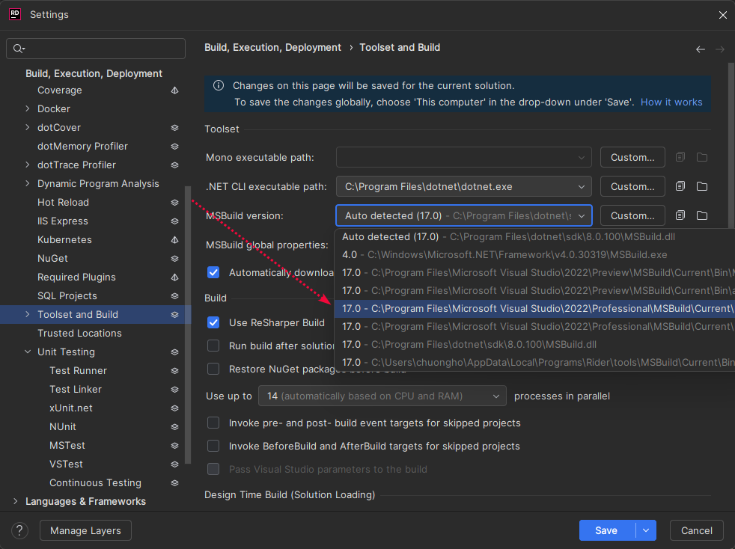Select Trusted Locations in the settings tree
The width and height of the screenshot is (735, 549).
79,333
